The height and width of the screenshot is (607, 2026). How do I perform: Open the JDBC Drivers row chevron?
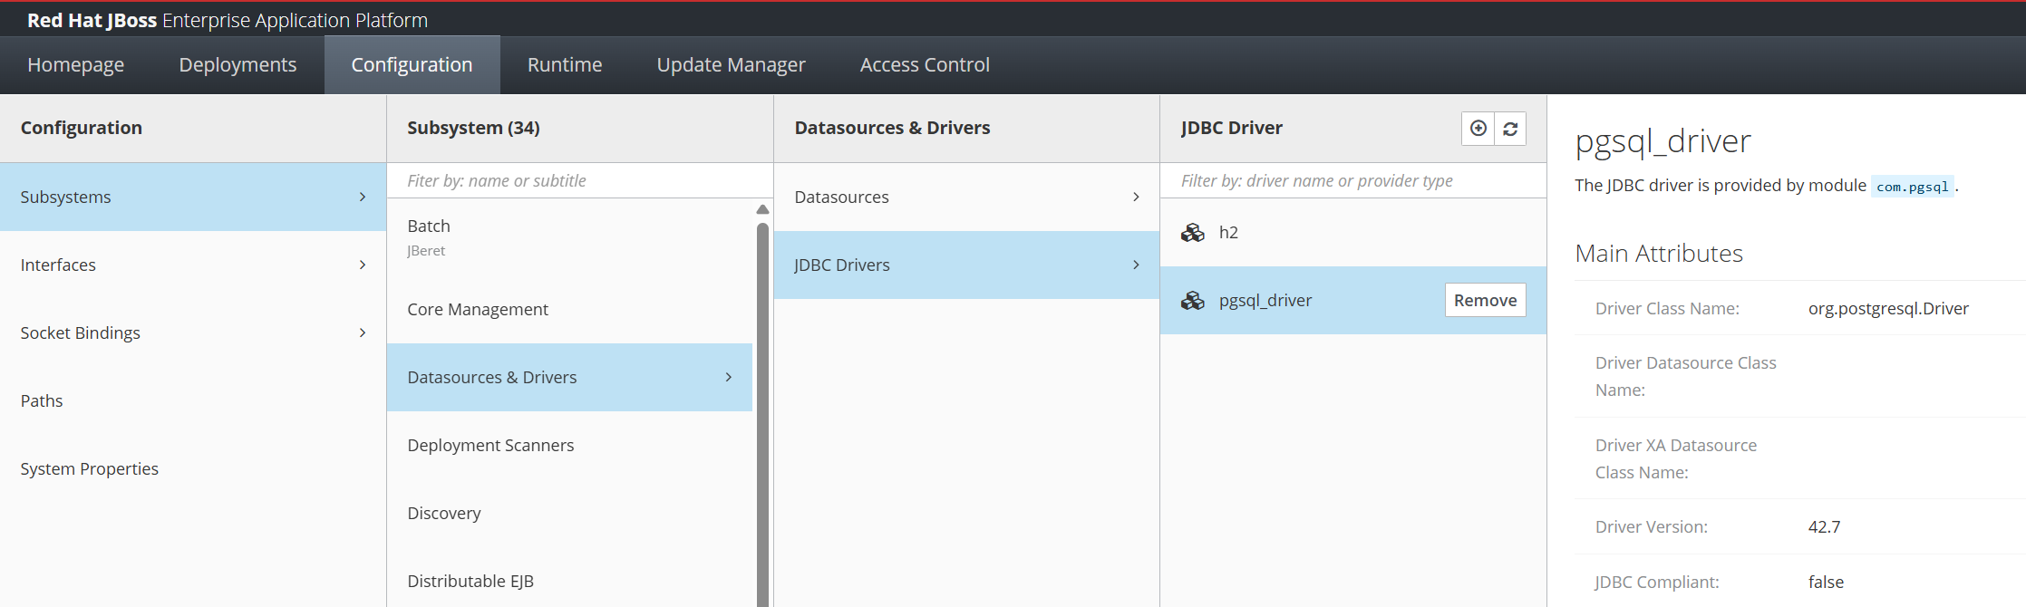click(1136, 265)
